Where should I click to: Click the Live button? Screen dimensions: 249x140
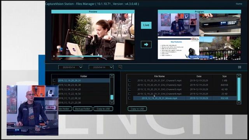[146, 25]
